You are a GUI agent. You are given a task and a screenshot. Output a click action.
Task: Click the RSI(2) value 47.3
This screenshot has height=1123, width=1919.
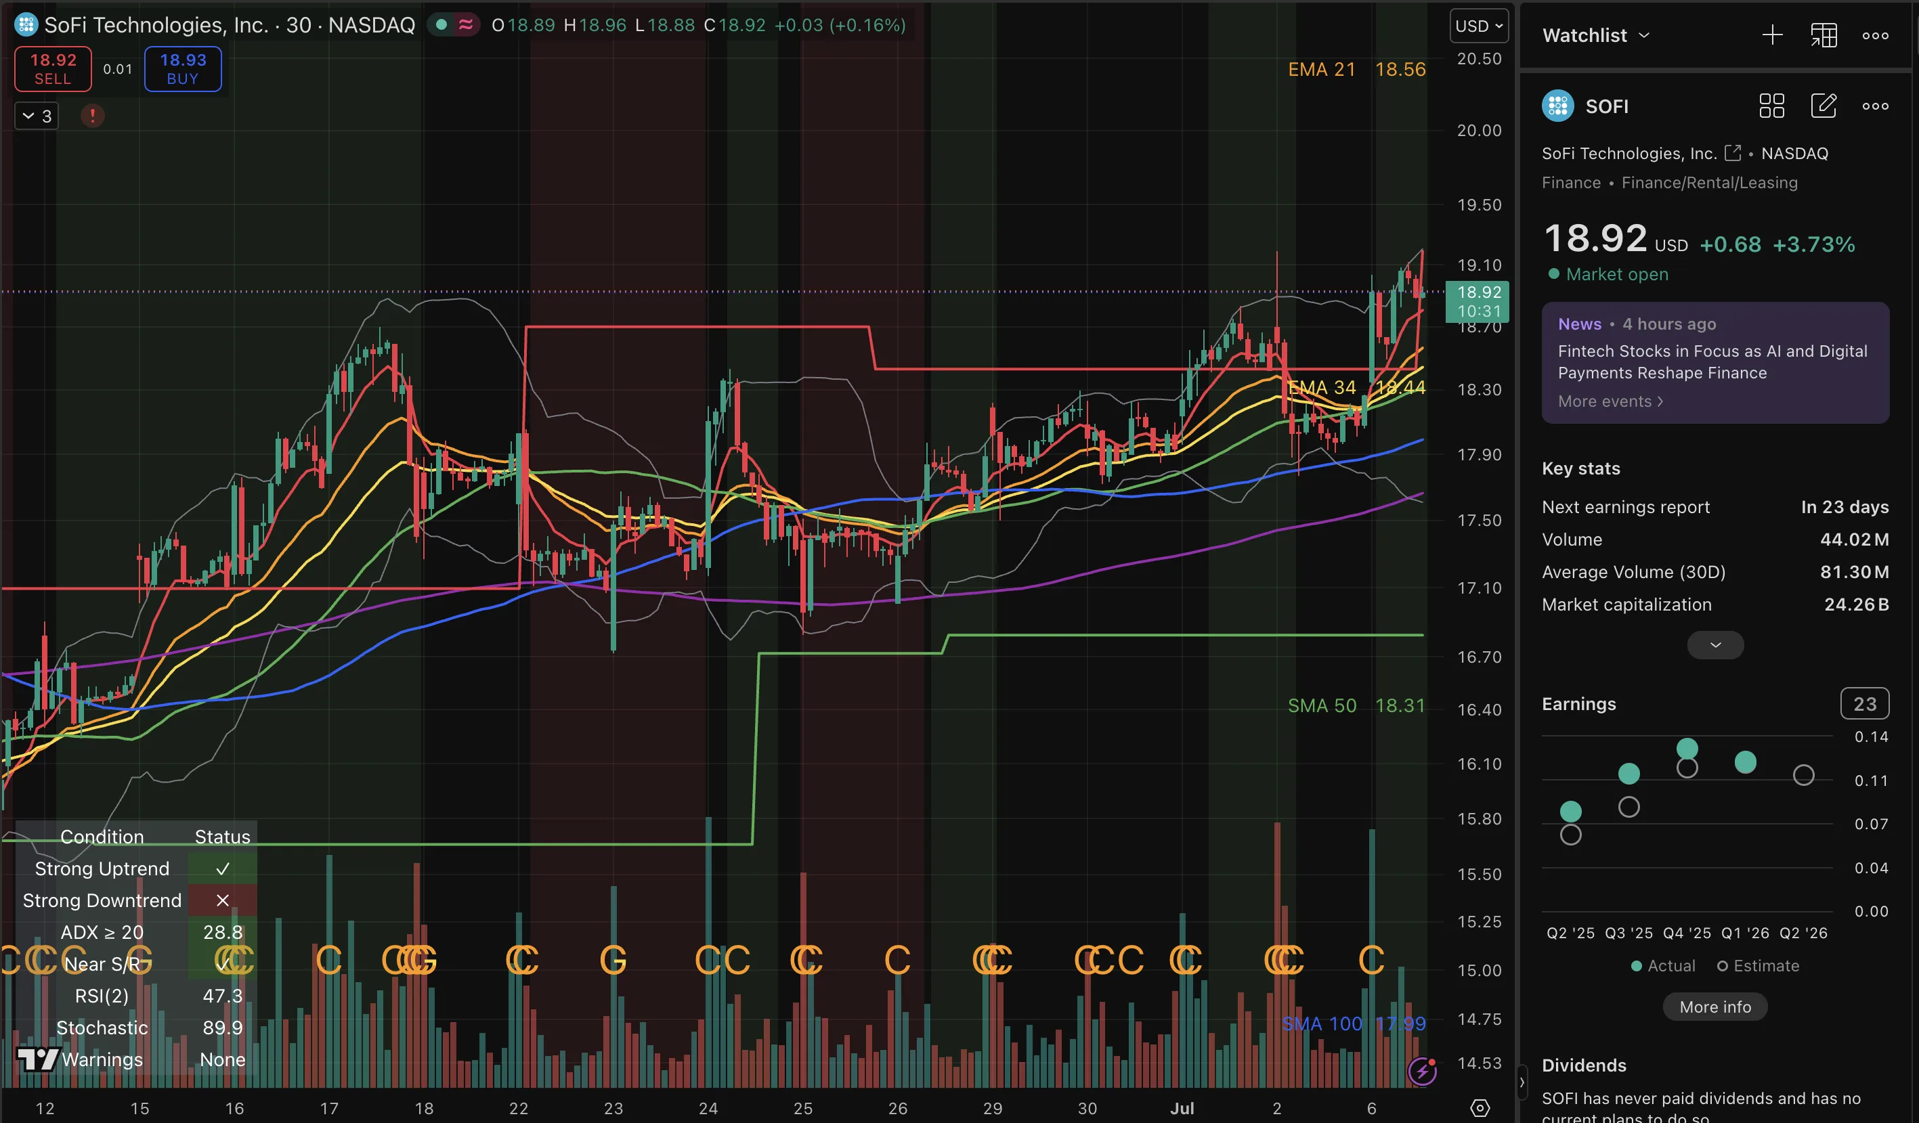222,996
